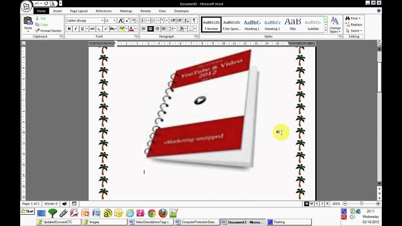Click the Grow Font icon

pos(121,21)
